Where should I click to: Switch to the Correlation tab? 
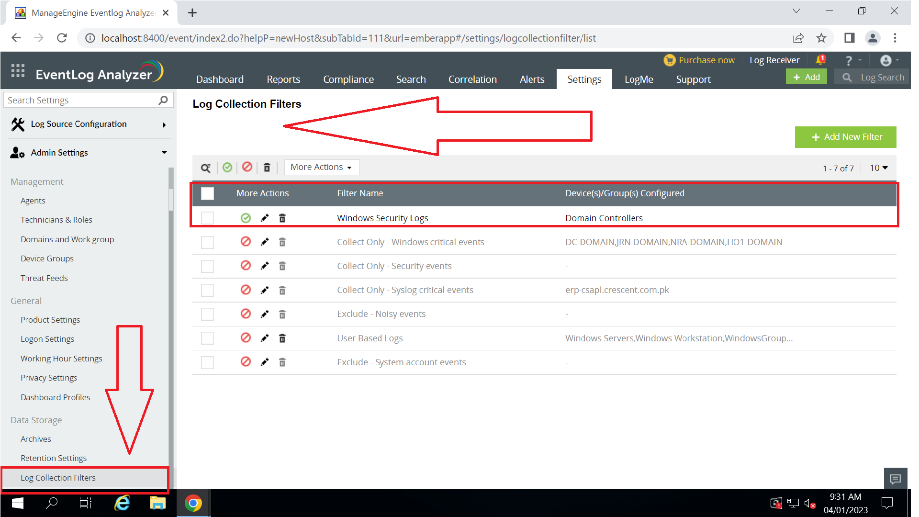[x=472, y=79]
